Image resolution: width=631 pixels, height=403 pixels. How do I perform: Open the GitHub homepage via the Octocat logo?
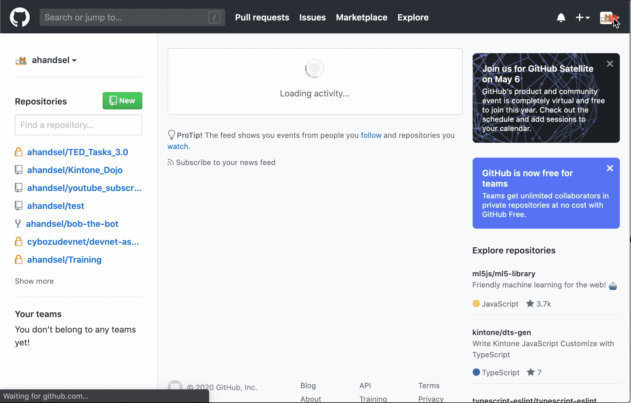pos(19,17)
